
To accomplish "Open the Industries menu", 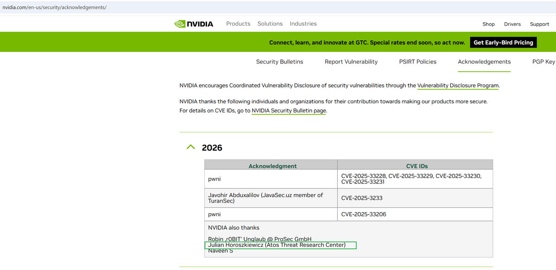I will [x=303, y=24].
